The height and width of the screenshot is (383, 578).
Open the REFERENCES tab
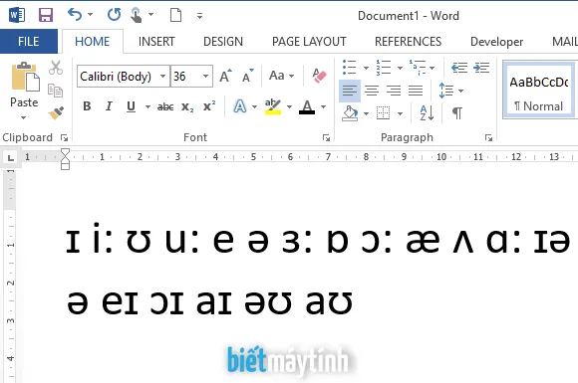[x=408, y=41]
